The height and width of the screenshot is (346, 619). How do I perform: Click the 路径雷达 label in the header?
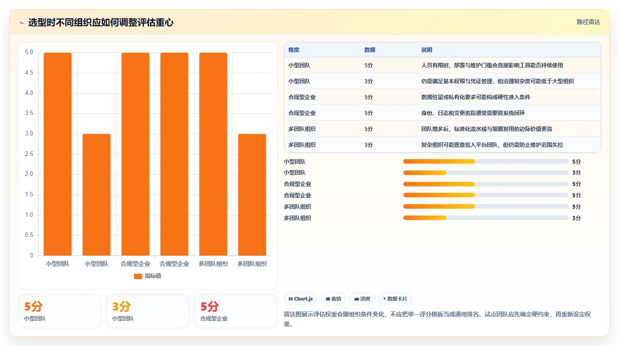point(589,22)
